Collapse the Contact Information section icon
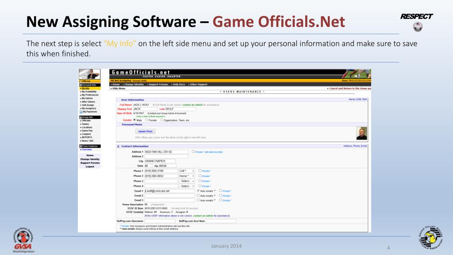This screenshot has height=255, width=453. tap(118, 147)
